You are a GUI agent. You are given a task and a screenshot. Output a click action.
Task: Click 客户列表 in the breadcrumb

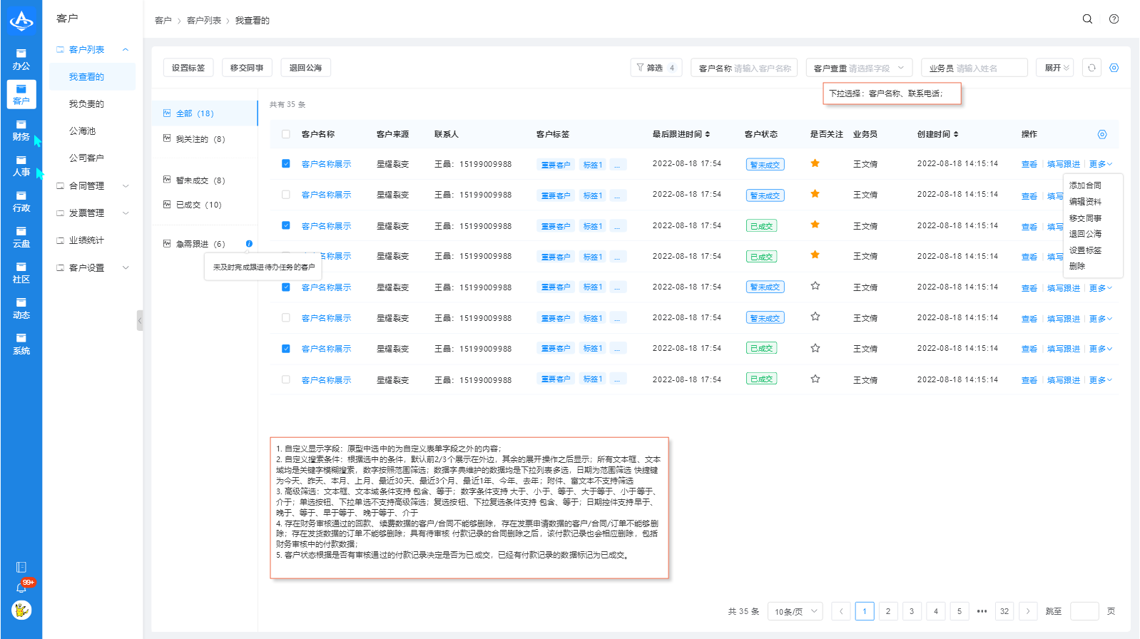pos(204,20)
